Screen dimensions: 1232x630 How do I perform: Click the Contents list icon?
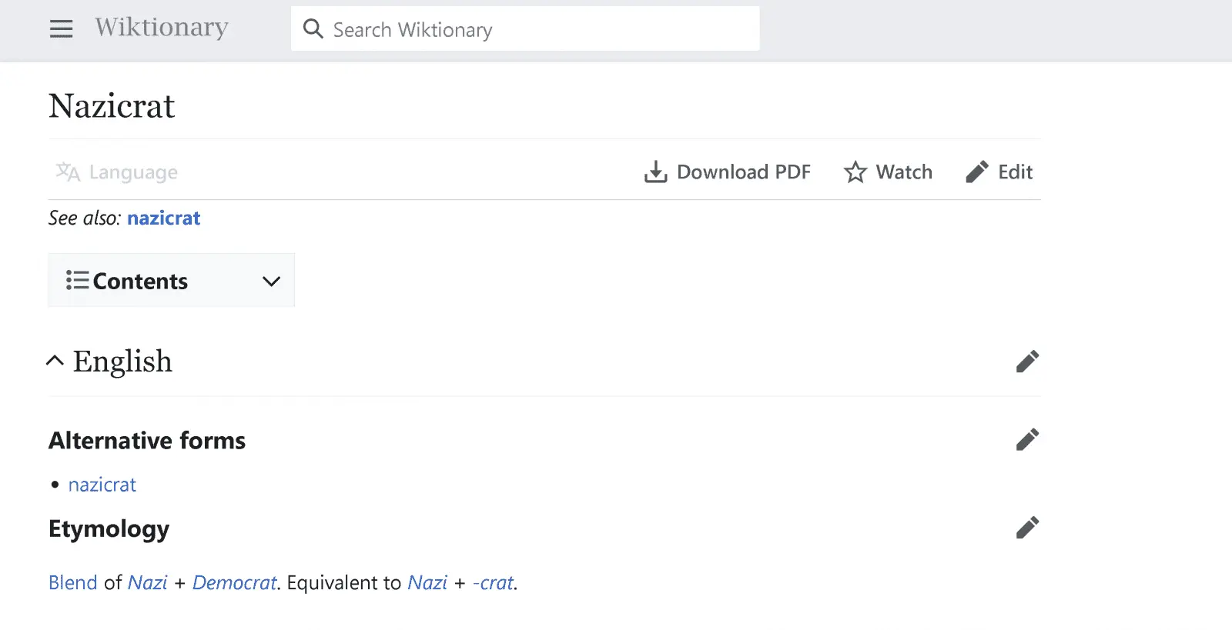coord(77,280)
